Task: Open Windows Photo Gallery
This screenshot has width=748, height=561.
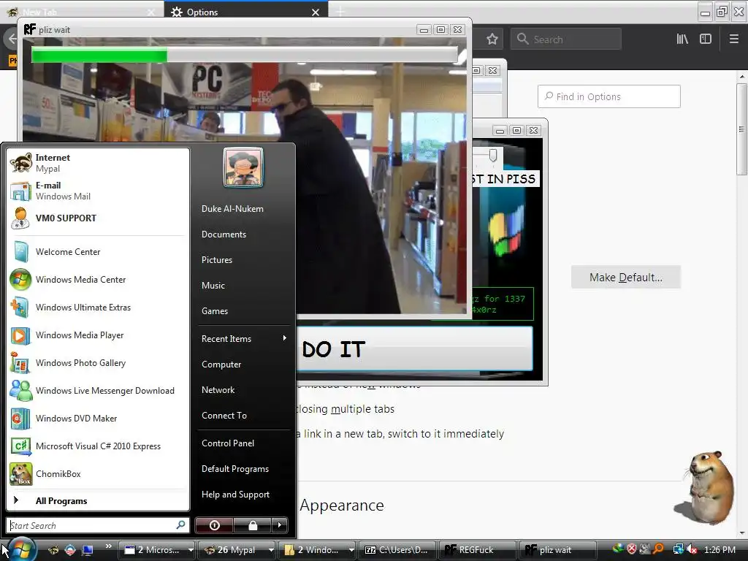Action: [x=98, y=363]
